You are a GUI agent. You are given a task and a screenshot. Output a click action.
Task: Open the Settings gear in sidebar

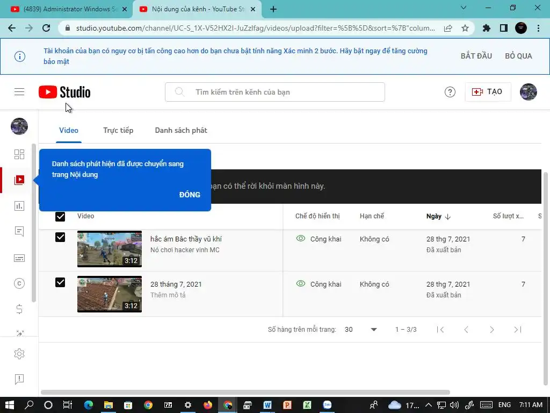(x=19, y=354)
